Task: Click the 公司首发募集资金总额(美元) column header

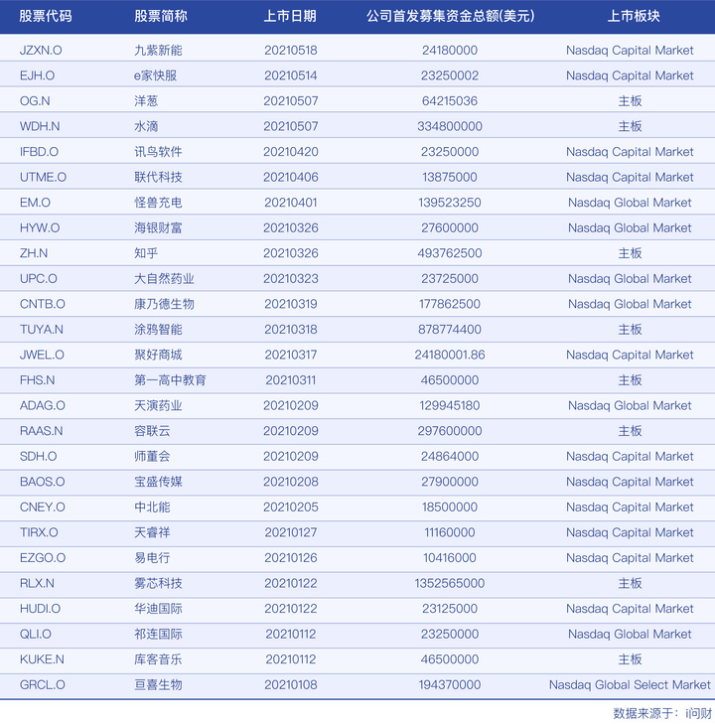Action: pos(451,16)
